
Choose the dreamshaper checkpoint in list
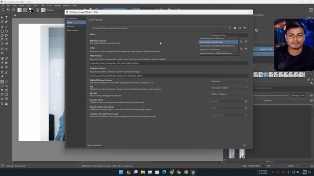pos(218,42)
